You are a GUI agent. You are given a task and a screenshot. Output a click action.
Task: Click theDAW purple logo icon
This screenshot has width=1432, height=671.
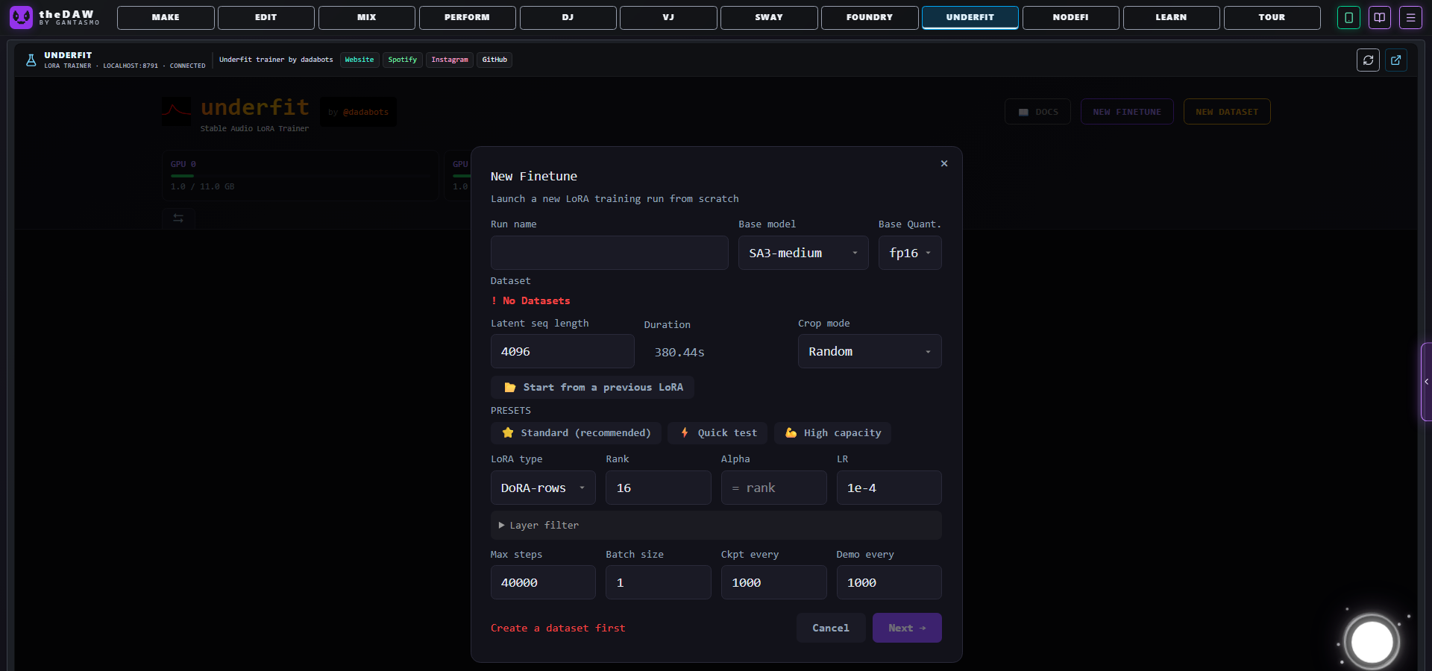[x=21, y=17]
